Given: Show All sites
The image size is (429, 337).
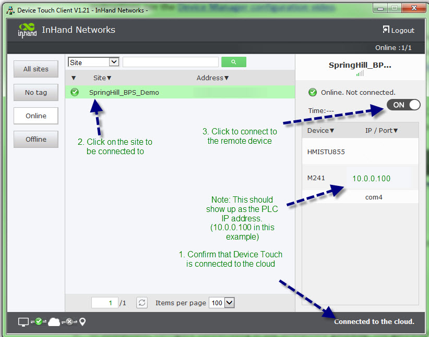Looking at the screenshot, I should tap(36, 69).
